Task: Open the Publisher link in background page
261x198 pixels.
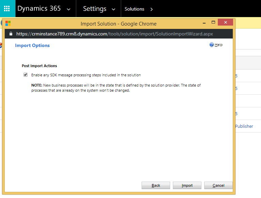Action: [244, 126]
